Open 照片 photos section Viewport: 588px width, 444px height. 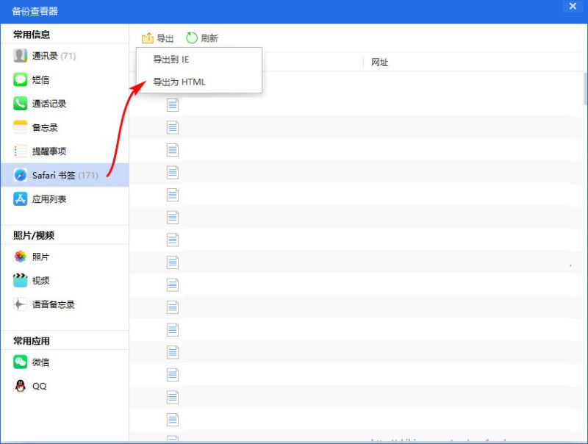coord(65,257)
